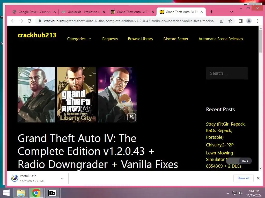The height and width of the screenshot is (198, 265).
Task: Go back to the previous page
Action: click(x=13, y=21)
